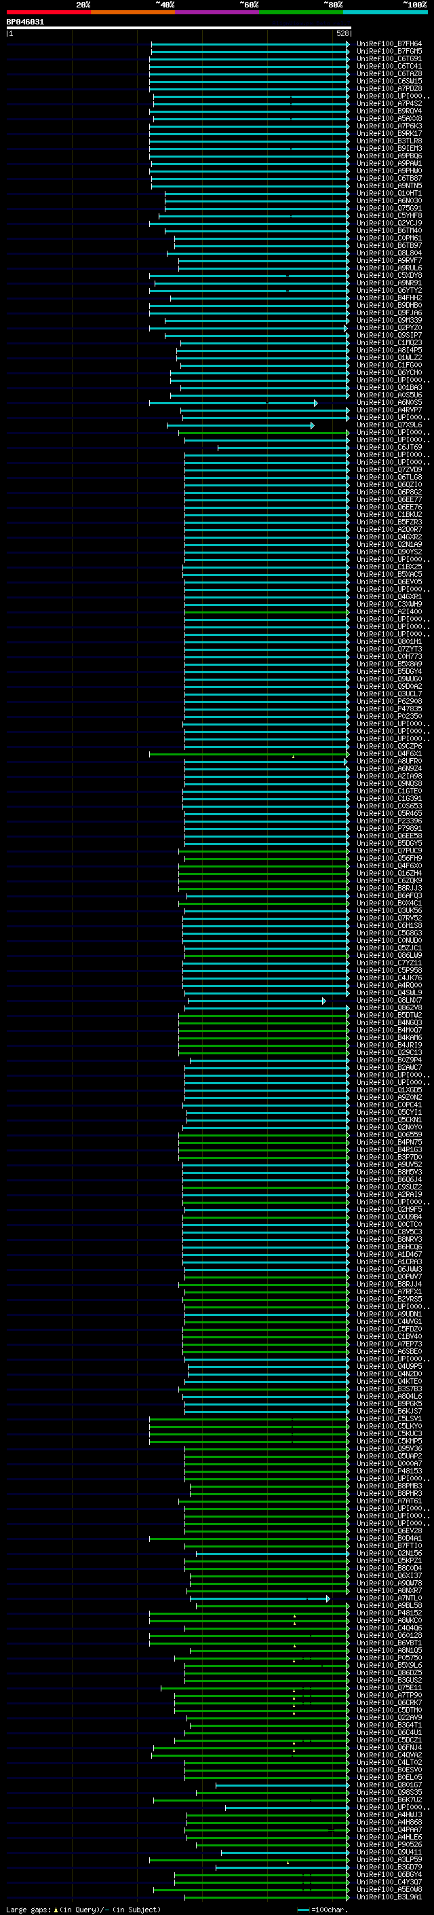Select the UniRef100_Q98S35 label

389,1793
